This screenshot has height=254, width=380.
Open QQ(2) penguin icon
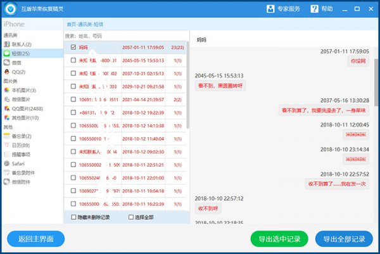pyautogui.click(x=7, y=72)
